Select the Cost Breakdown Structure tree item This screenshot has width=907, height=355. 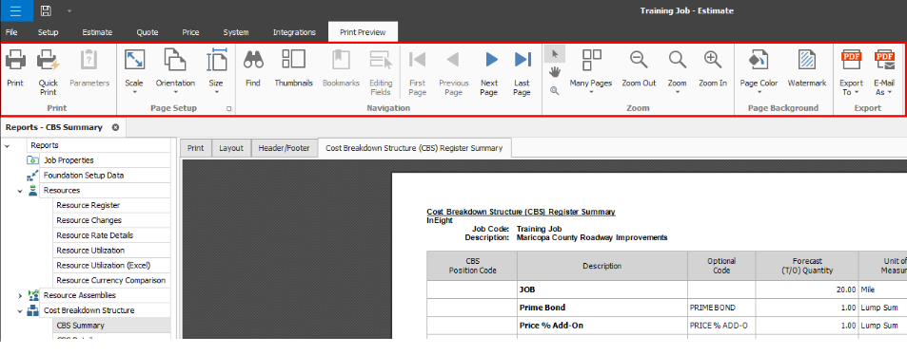(89, 310)
